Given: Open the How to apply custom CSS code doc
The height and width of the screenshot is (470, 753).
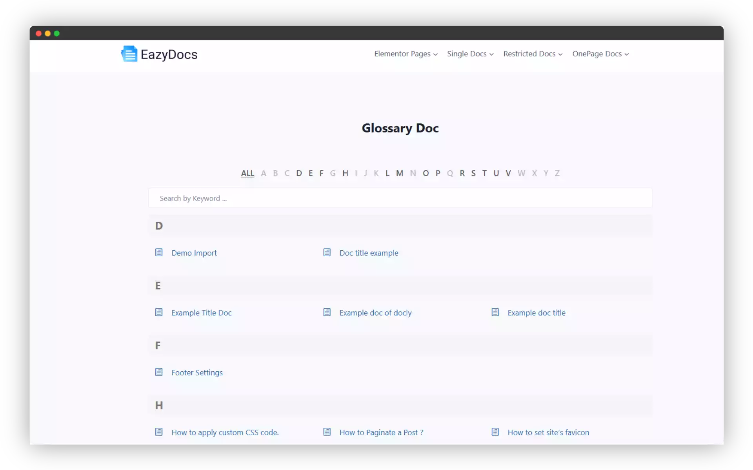Looking at the screenshot, I should [225, 432].
